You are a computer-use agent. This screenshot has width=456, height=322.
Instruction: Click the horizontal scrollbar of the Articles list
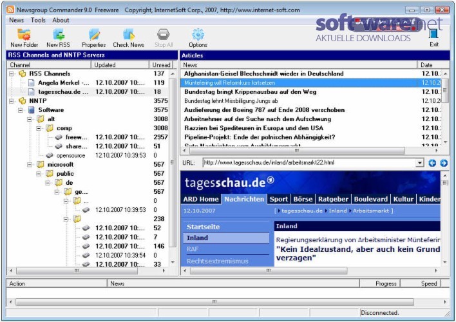tap(297, 151)
